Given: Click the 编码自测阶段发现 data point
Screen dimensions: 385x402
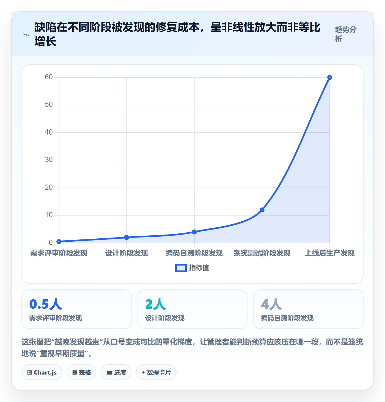Looking at the screenshot, I should [194, 232].
